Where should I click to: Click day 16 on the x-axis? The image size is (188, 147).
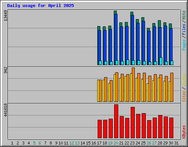pyautogui.click(x=94, y=143)
